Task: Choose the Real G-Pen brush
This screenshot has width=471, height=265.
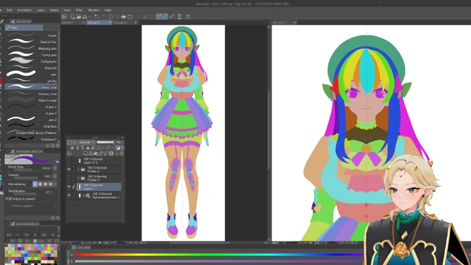Action: [x=31, y=42]
